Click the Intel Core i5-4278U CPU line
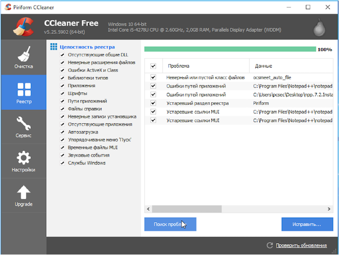339x255 pixels. point(194,30)
